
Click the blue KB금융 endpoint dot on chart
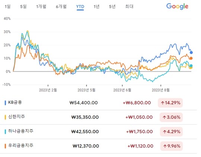point(191,52)
